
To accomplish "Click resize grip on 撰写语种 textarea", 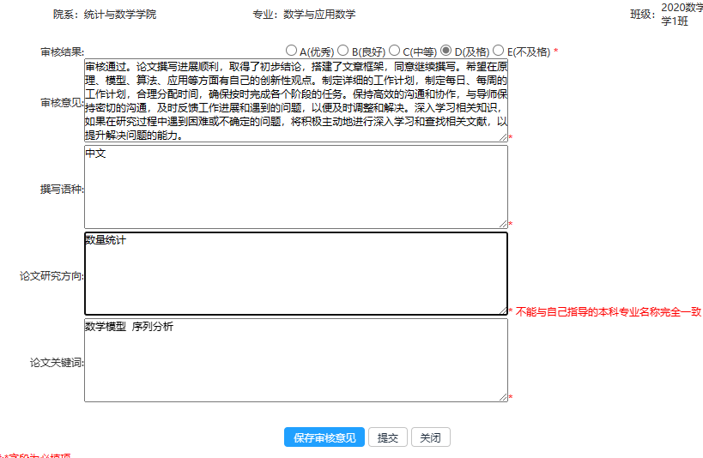I will pyautogui.click(x=503, y=223).
